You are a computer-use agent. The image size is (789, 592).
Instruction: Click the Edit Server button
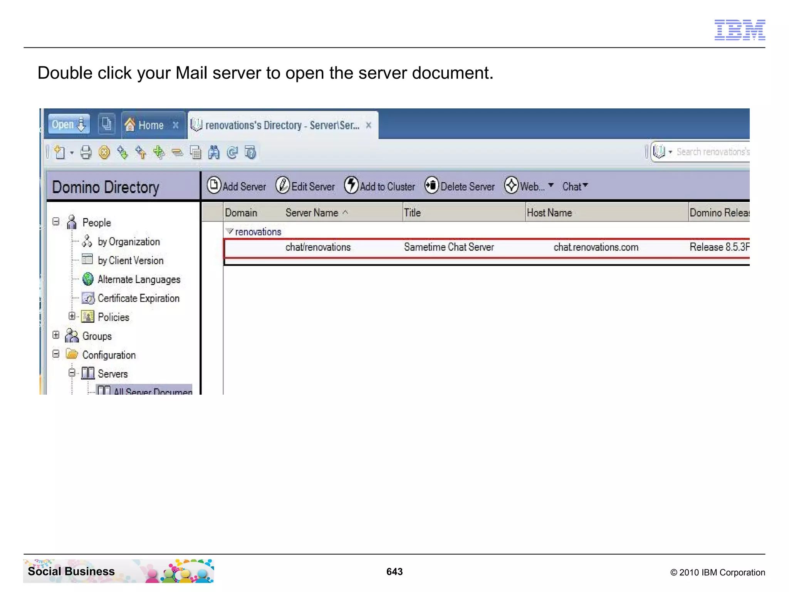pos(305,186)
